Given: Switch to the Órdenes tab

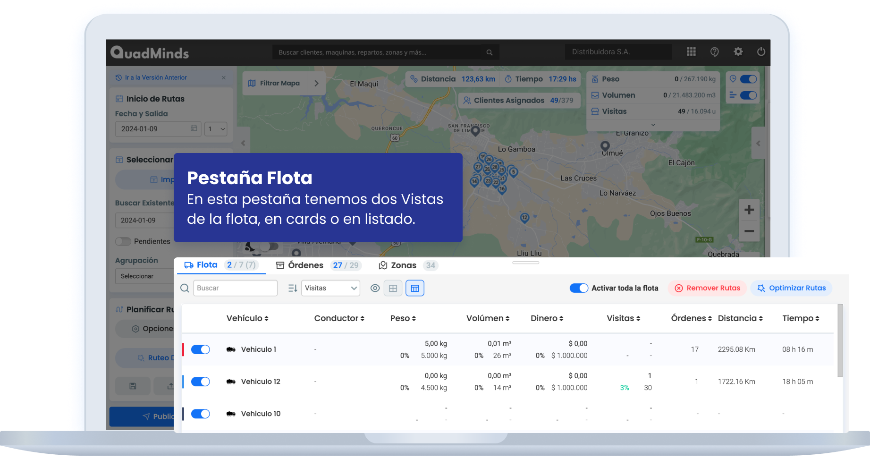Looking at the screenshot, I should point(305,265).
